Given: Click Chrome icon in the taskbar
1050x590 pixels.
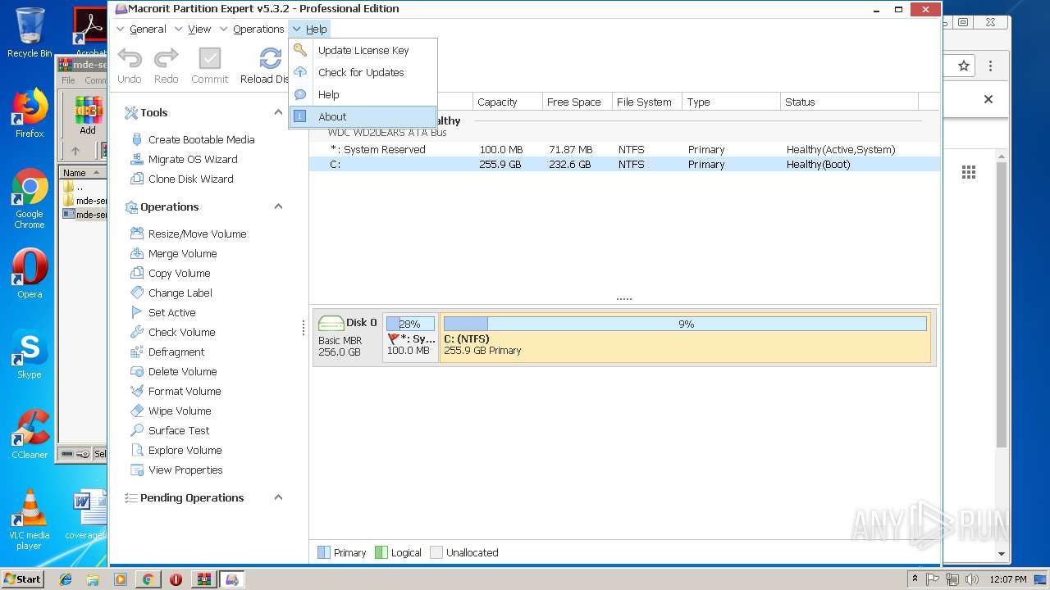Looking at the screenshot, I should [x=148, y=579].
